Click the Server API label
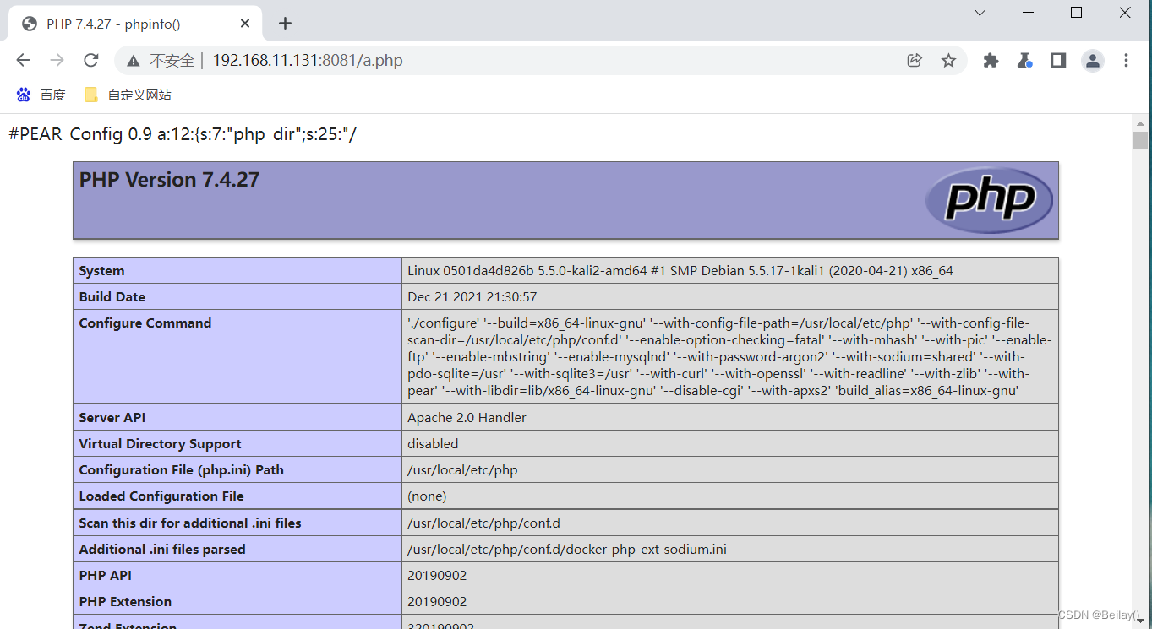Screen dimensions: 1152x629 click(112, 418)
